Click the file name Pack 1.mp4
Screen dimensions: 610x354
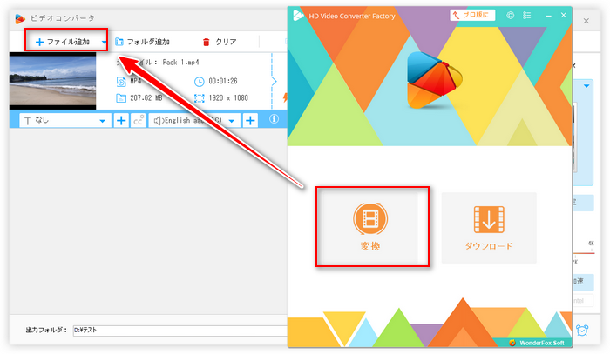pyautogui.click(x=181, y=62)
